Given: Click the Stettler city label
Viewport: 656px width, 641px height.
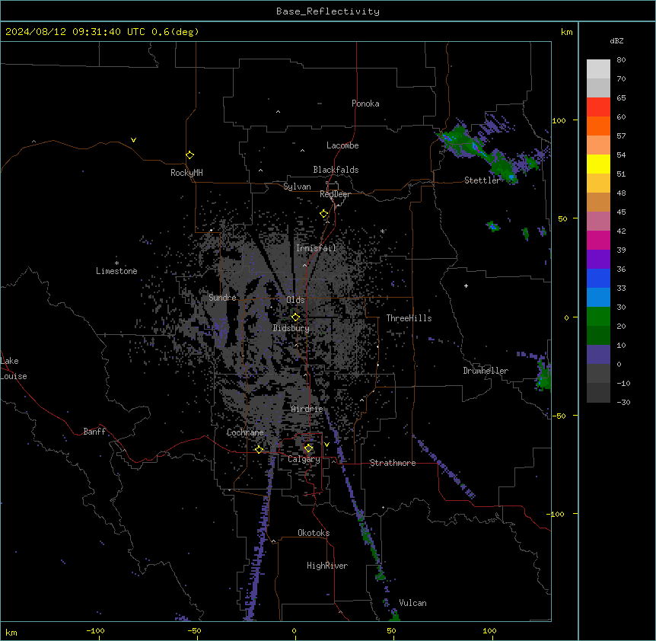Looking at the screenshot, I should (482, 180).
